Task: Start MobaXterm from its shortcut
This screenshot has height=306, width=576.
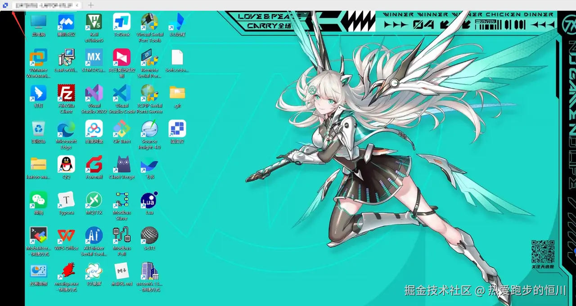Action: (x=38, y=235)
